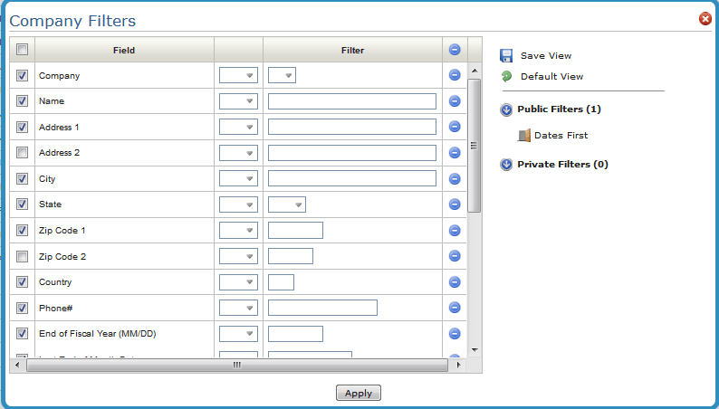Click the Address 1 filter text field
Image resolution: width=719 pixels, height=409 pixels.
[351, 128]
